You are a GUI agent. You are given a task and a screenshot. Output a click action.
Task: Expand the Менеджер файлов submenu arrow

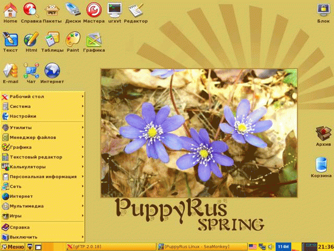[x=82, y=137]
